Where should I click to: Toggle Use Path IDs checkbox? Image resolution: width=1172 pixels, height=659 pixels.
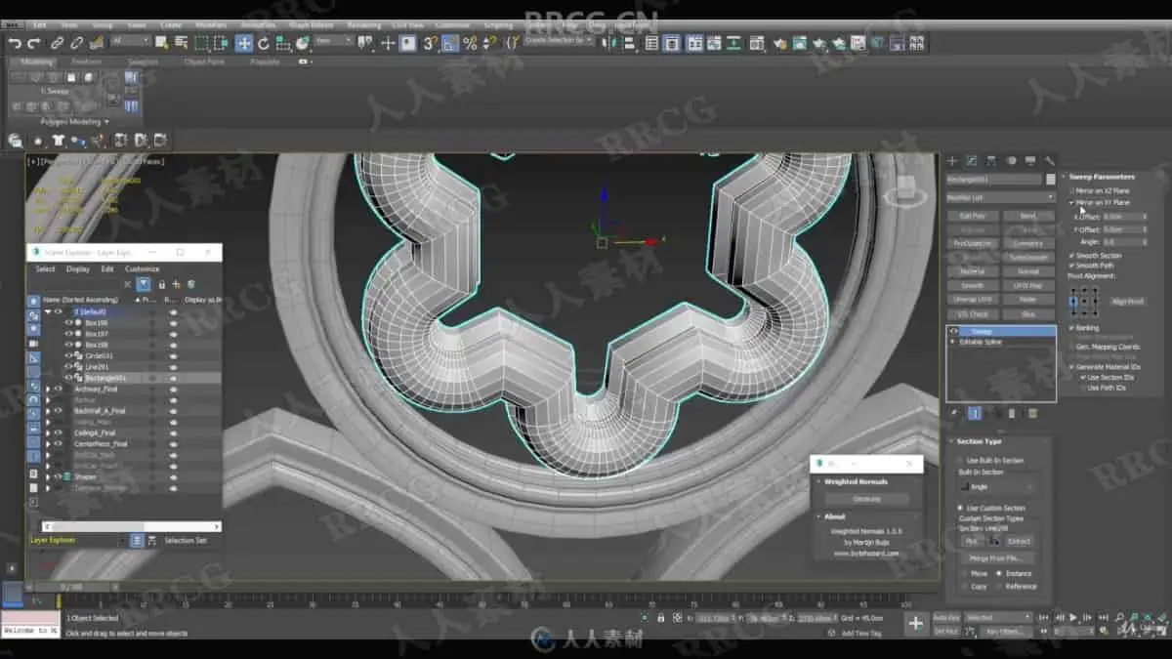pyautogui.click(x=1082, y=388)
